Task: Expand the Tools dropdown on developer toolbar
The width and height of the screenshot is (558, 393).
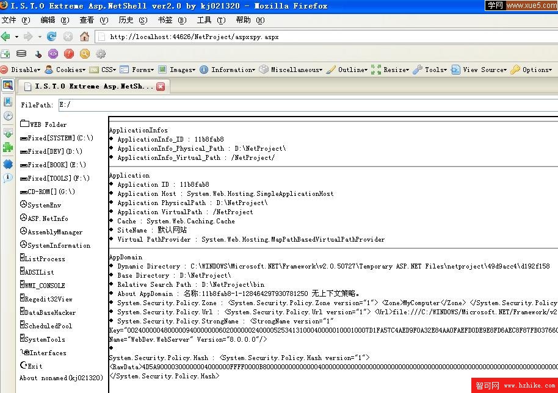Action: pos(430,70)
